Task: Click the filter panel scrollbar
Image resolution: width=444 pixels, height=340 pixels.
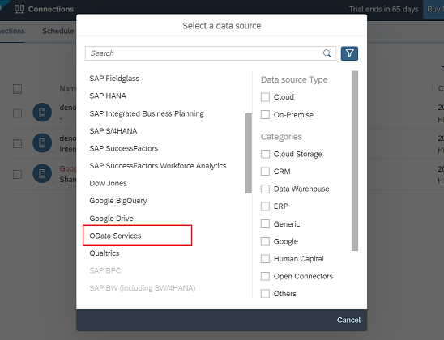Action: (x=355, y=160)
